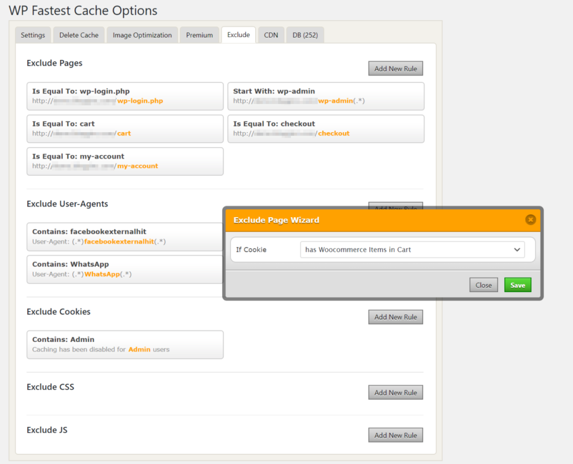Switch to the Settings tab
This screenshot has height=464, width=573.
32,35
